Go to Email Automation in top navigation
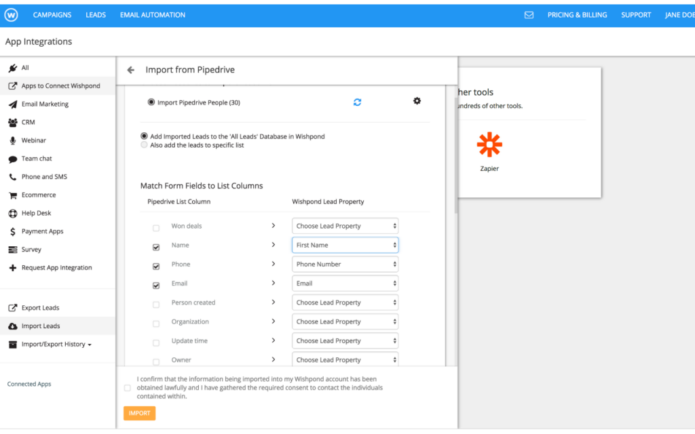The width and height of the screenshot is (695, 434). [x=152, y=15]
